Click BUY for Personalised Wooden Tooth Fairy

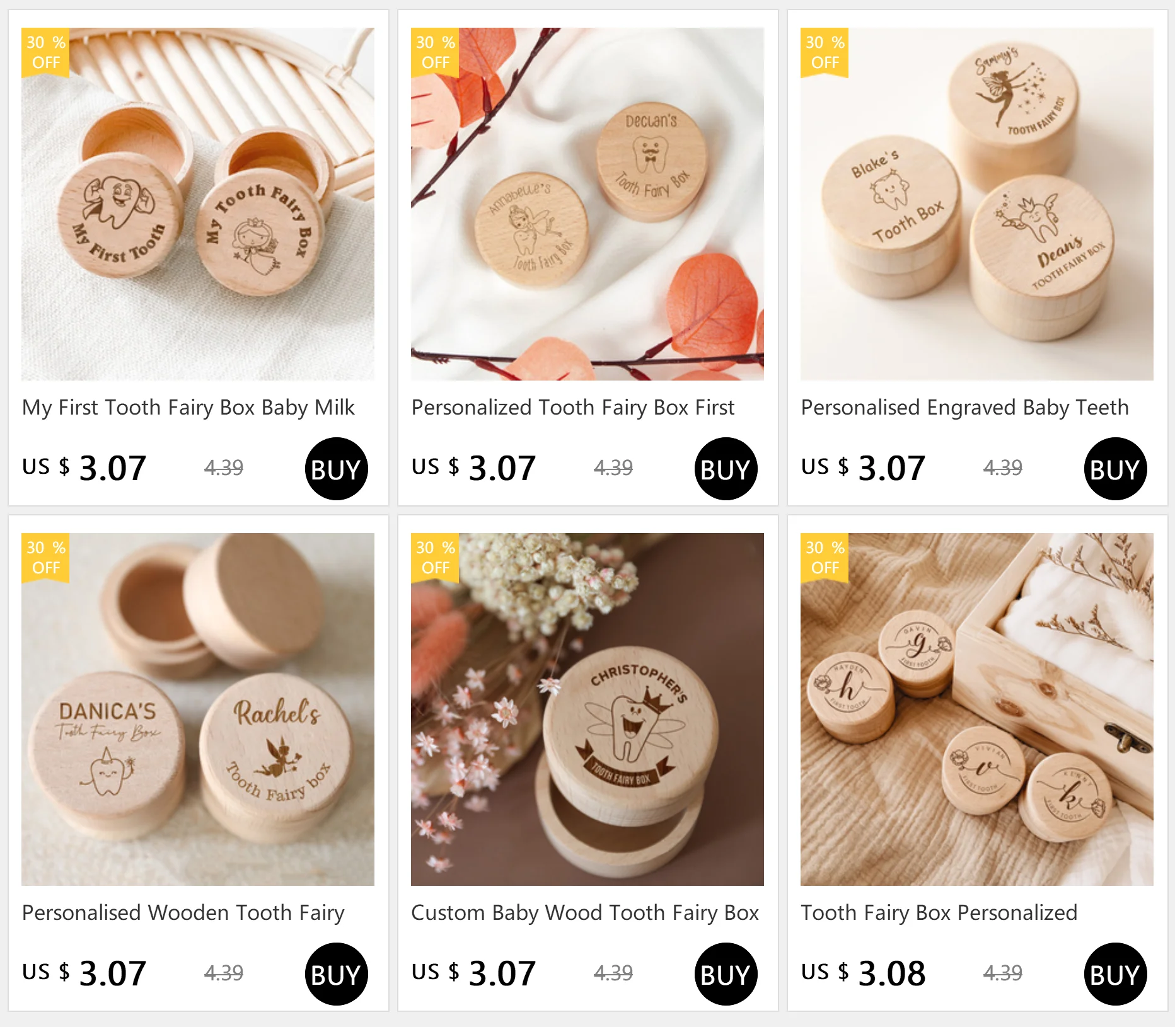coord(336,974)
